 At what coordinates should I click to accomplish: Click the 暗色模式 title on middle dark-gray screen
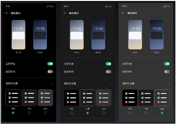[x=74, y=13]
